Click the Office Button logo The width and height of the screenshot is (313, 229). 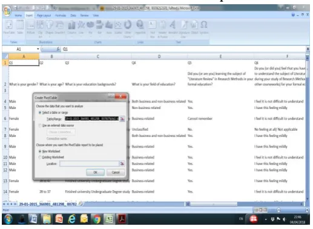(7, 11)
